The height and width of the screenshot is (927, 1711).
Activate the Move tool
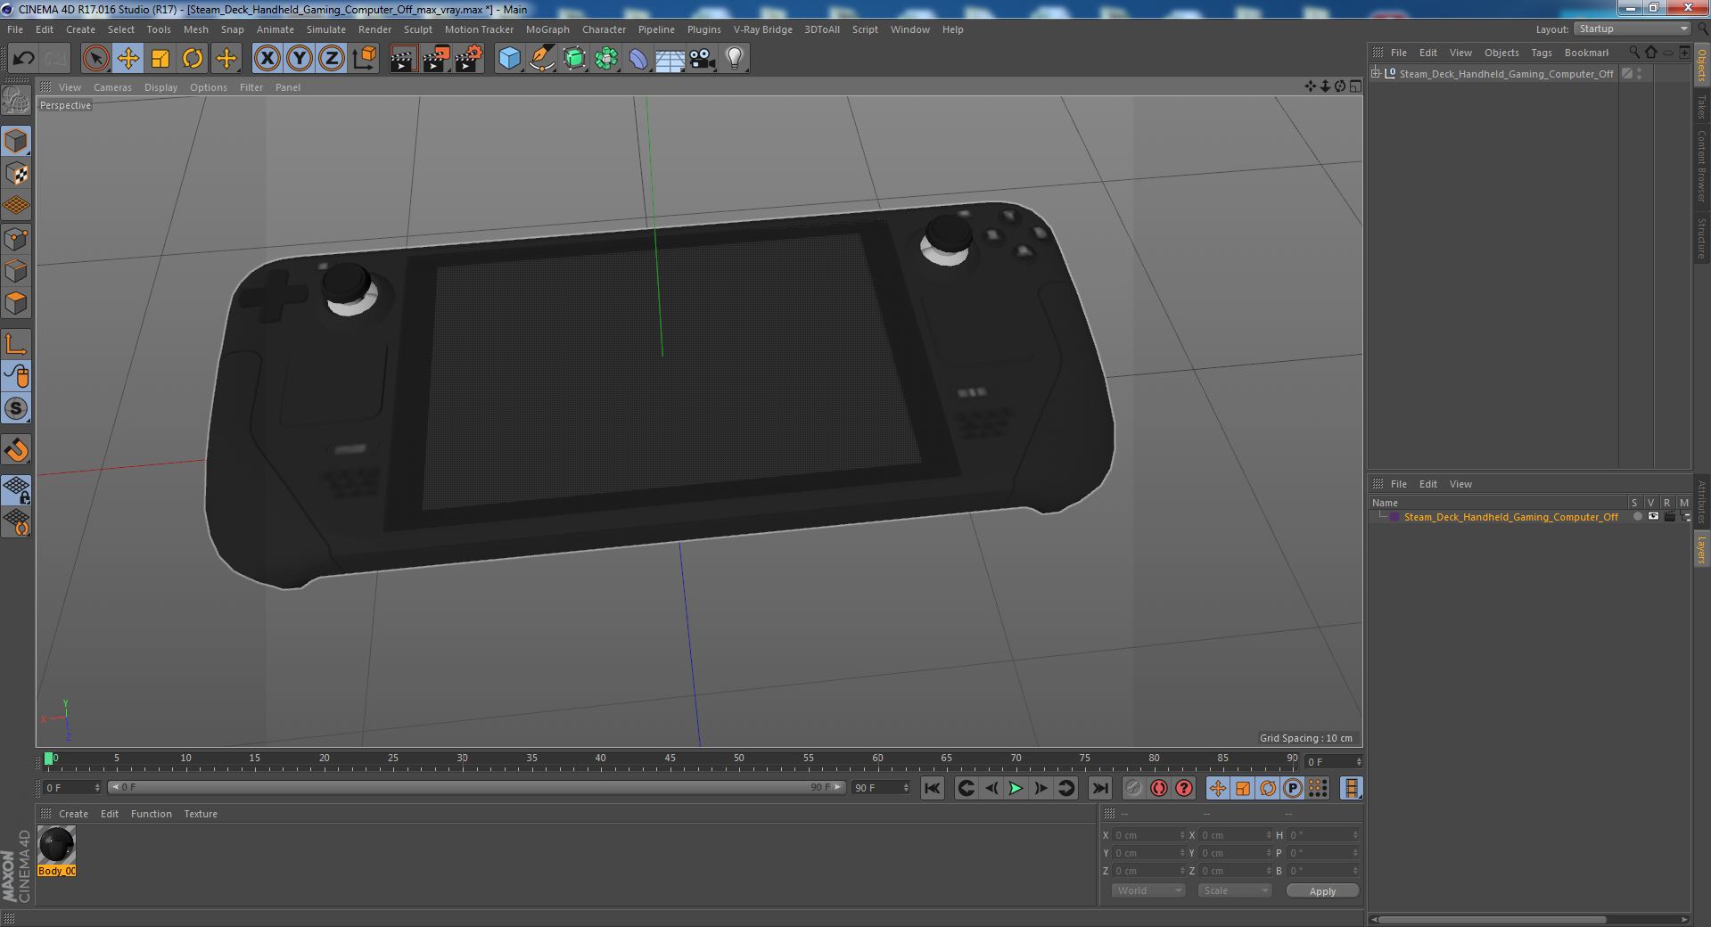click(x=128, y=59)
